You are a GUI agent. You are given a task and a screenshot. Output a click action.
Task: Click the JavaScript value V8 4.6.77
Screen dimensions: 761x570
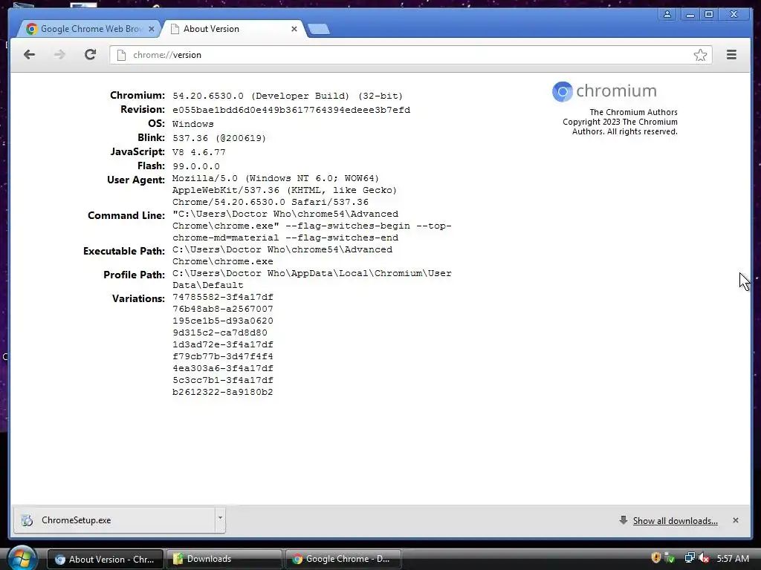click(x=199, y=152)
